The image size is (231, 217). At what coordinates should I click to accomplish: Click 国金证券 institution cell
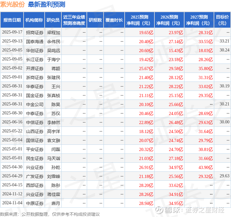click(x=35, y=95)
